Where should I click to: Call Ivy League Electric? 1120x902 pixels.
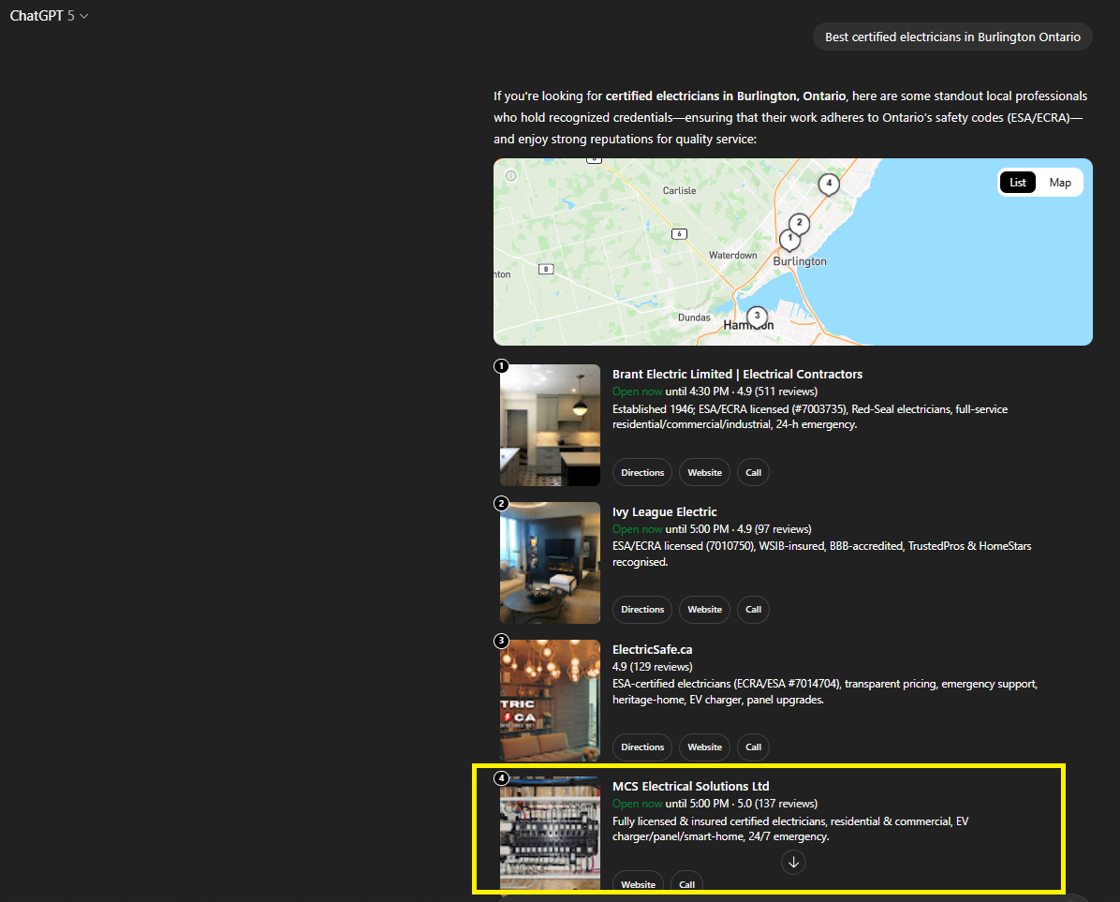[753, 610]
